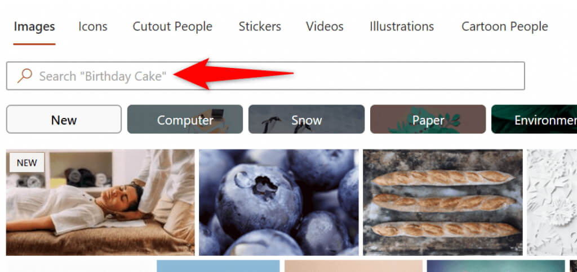Screen dimensions: 577x272
Task: Switch to the Icons tab
Action: (x=93, y=26)
